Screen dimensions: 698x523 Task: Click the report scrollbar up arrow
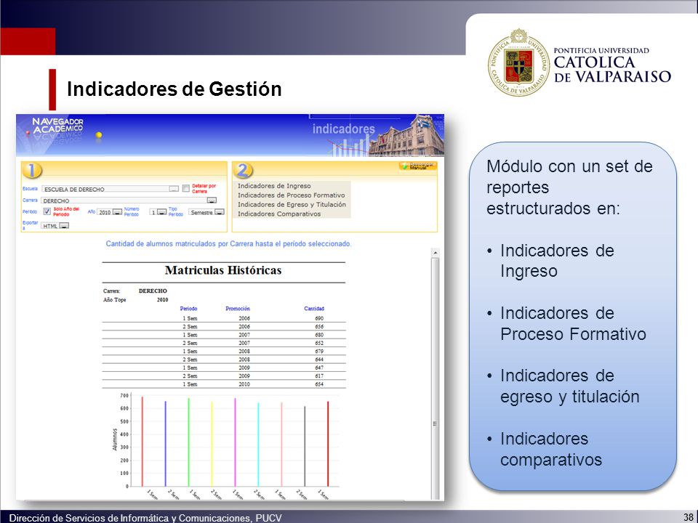436,253
